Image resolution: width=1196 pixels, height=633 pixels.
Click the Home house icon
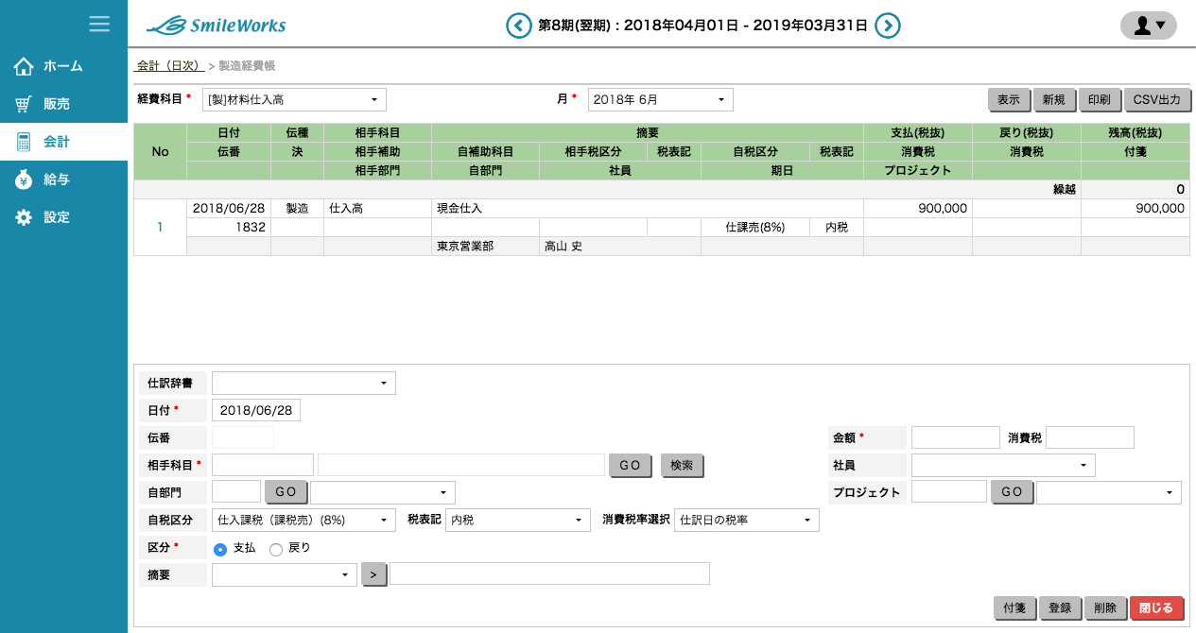(25, 66)
